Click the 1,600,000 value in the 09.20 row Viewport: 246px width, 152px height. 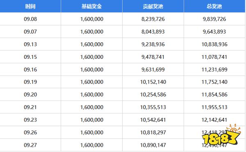pyautogui.click(x=92, y=94)
